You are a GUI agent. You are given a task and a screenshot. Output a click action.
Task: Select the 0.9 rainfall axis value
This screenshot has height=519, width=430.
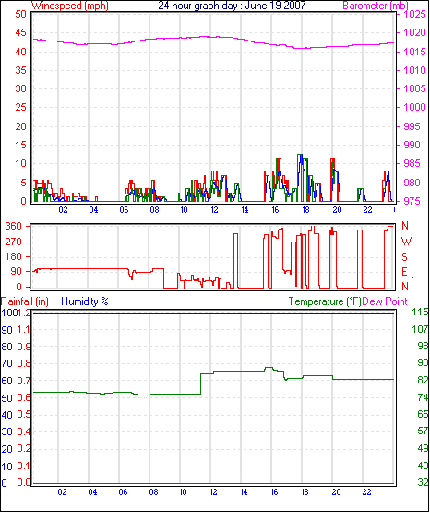[x=23, y=347]
